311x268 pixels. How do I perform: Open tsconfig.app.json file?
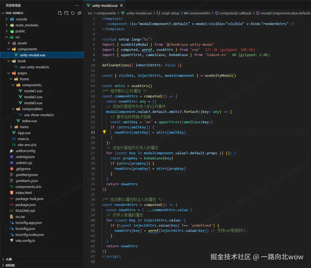42,223
